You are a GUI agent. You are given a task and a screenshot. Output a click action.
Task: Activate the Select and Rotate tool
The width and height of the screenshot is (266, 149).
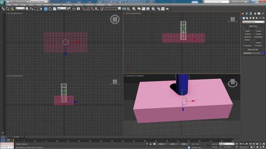[x=50, y=9]
